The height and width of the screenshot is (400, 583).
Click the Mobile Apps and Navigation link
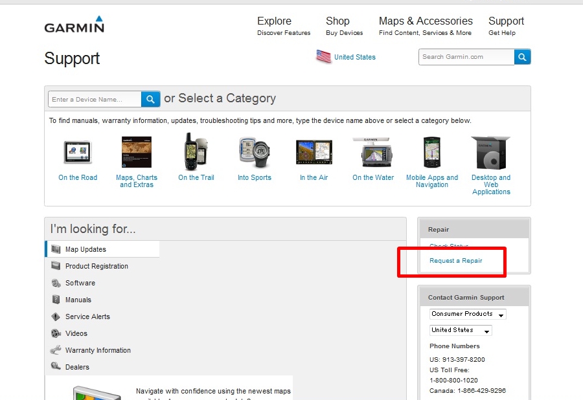click(432, 181)
